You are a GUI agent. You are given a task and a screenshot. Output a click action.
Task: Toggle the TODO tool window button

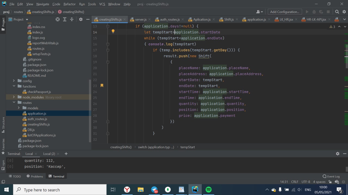click(14, 176)
